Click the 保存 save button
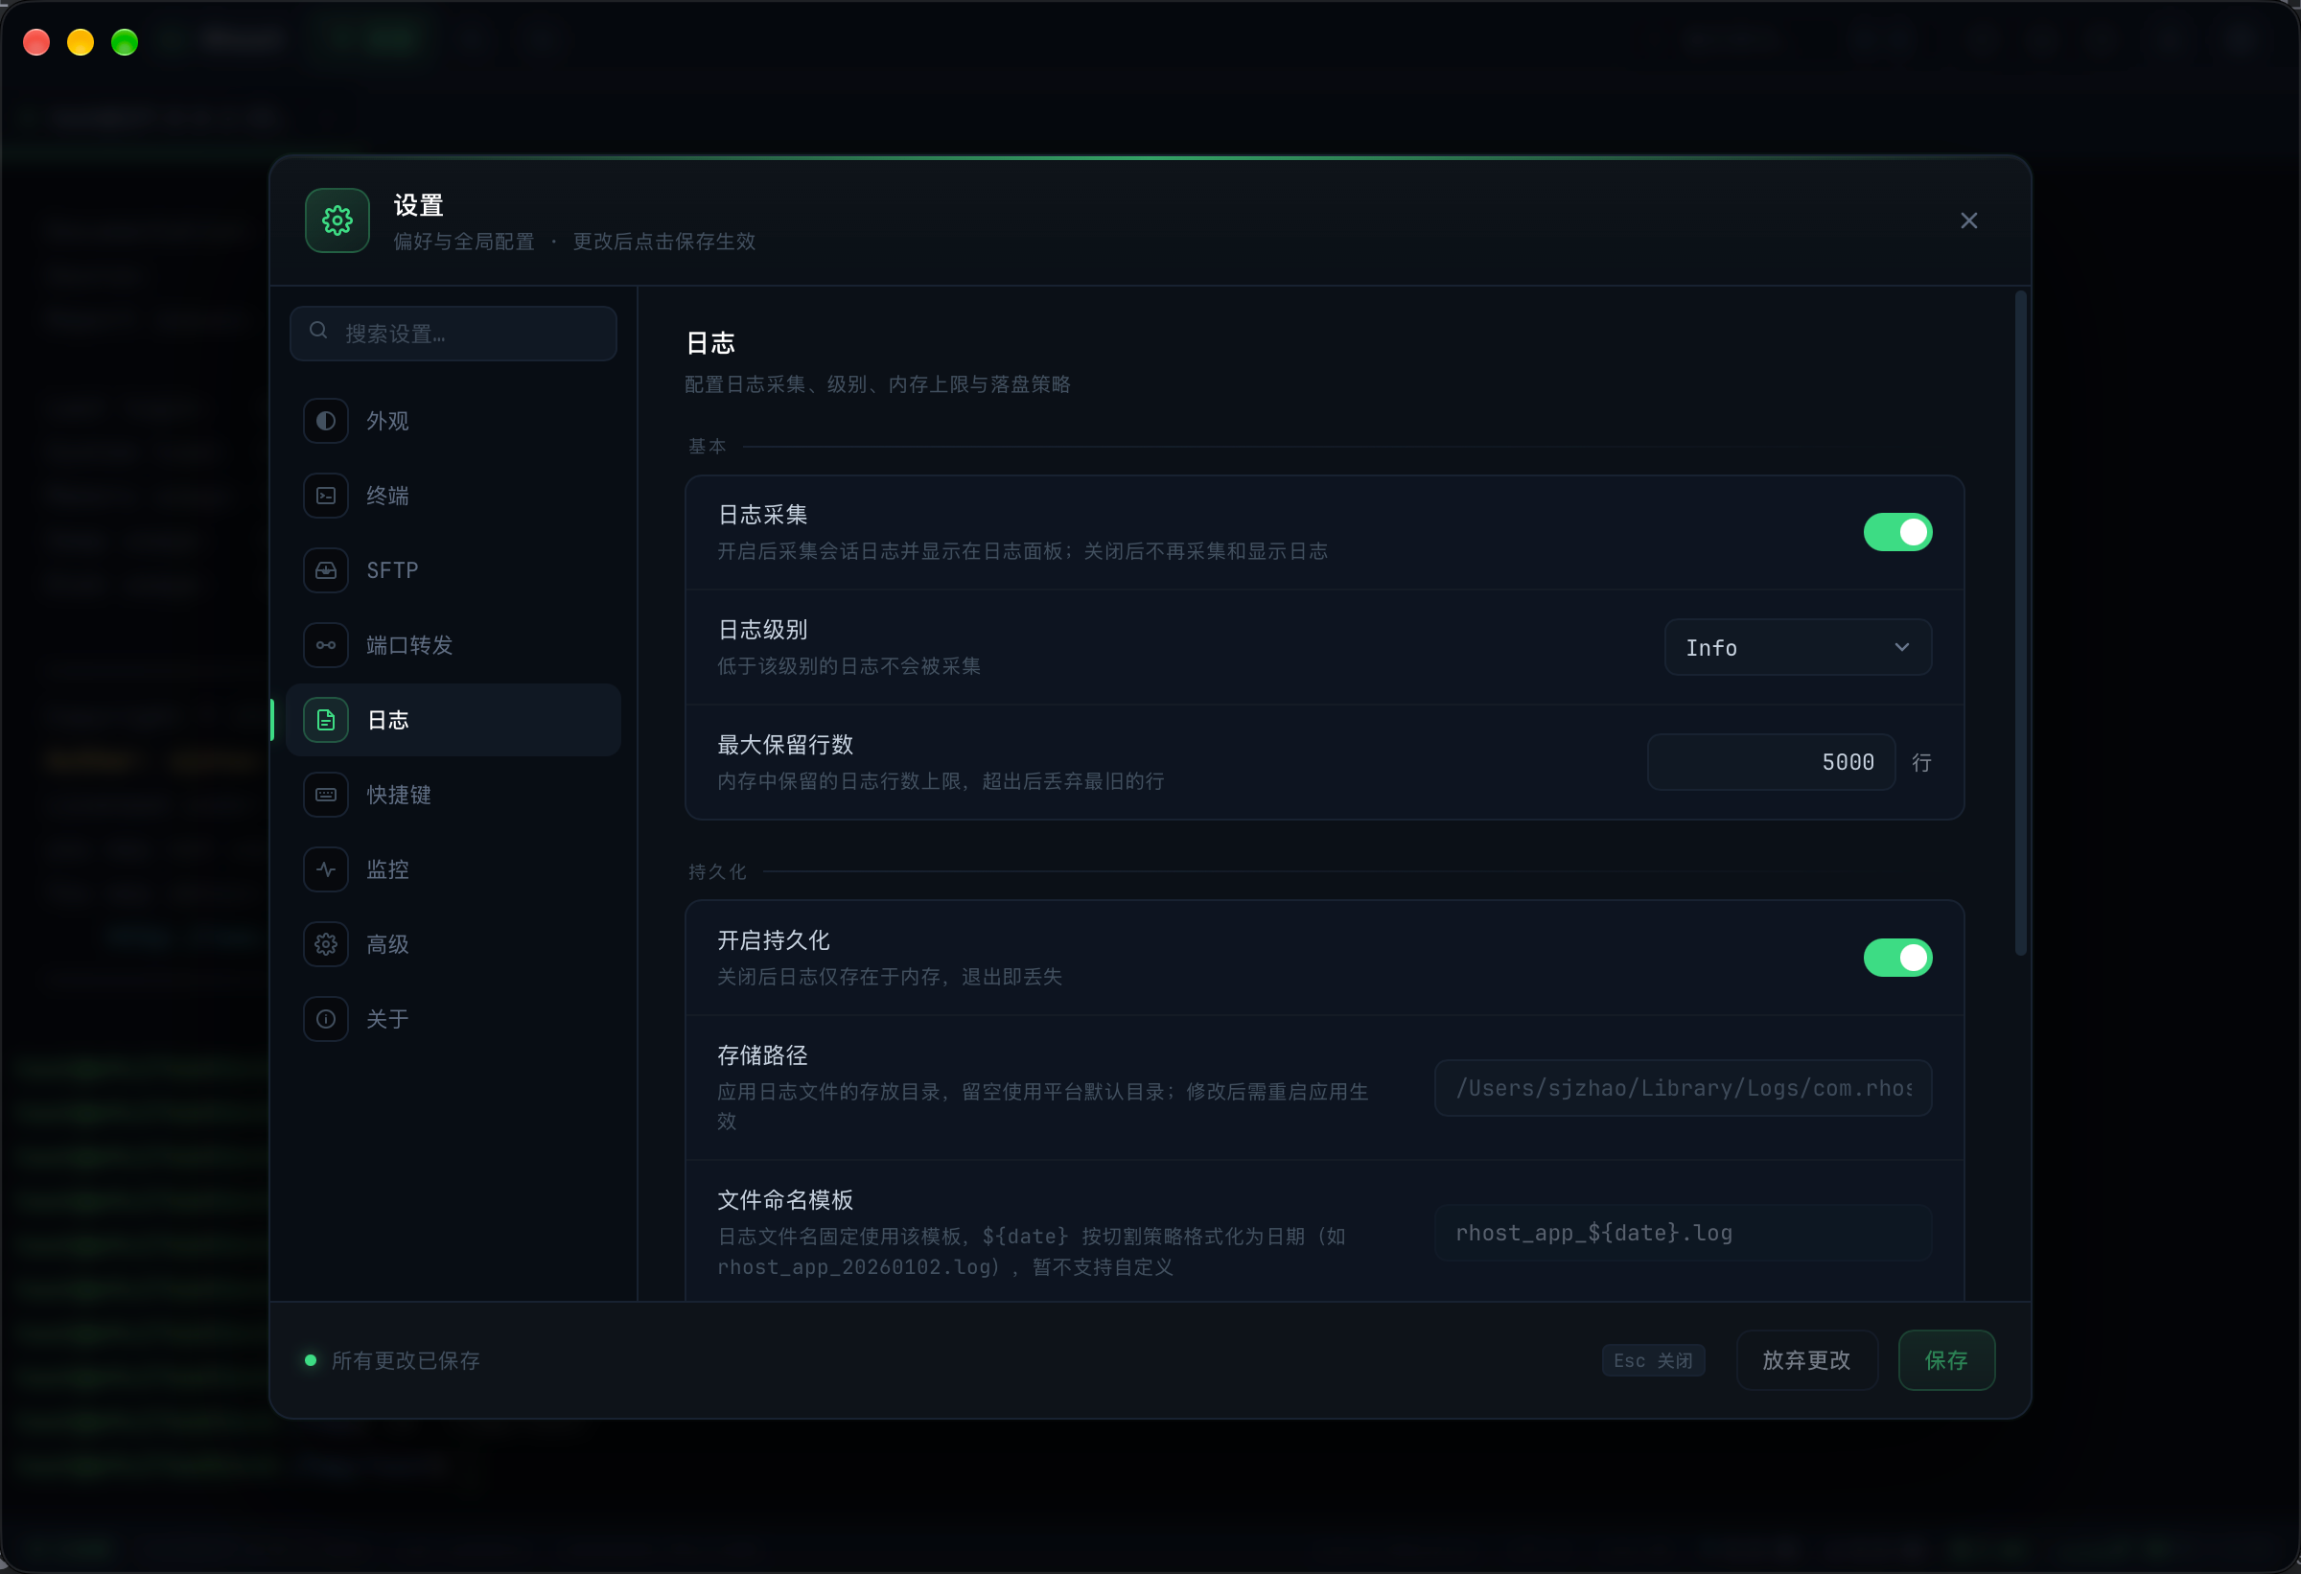The height and width of the screenshot is (1574, 2301). coord(1946,1360)
